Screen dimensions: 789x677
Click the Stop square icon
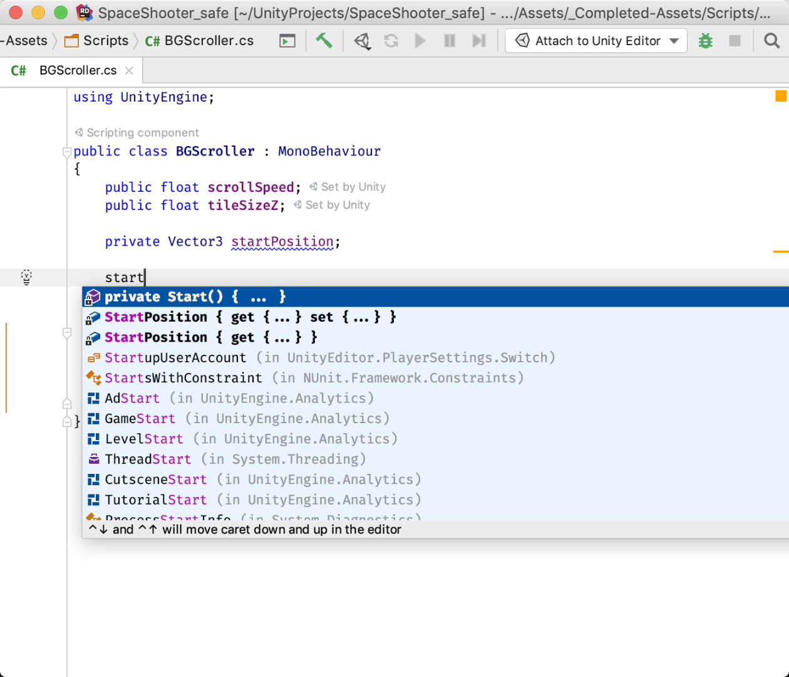735,41
